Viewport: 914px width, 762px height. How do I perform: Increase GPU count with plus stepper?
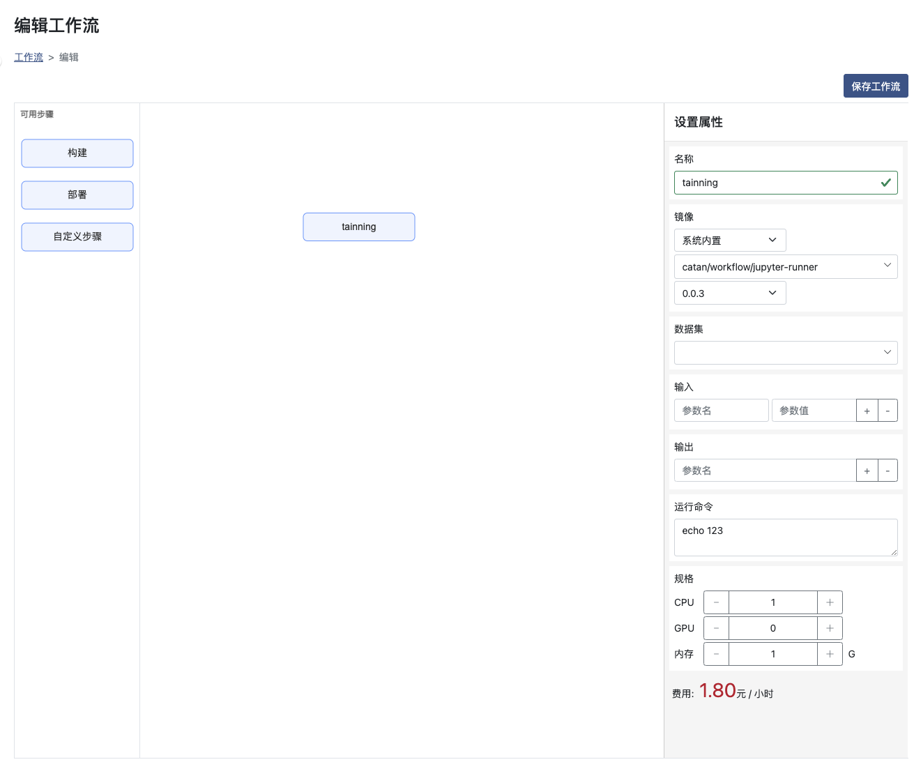tap(830, 628)
